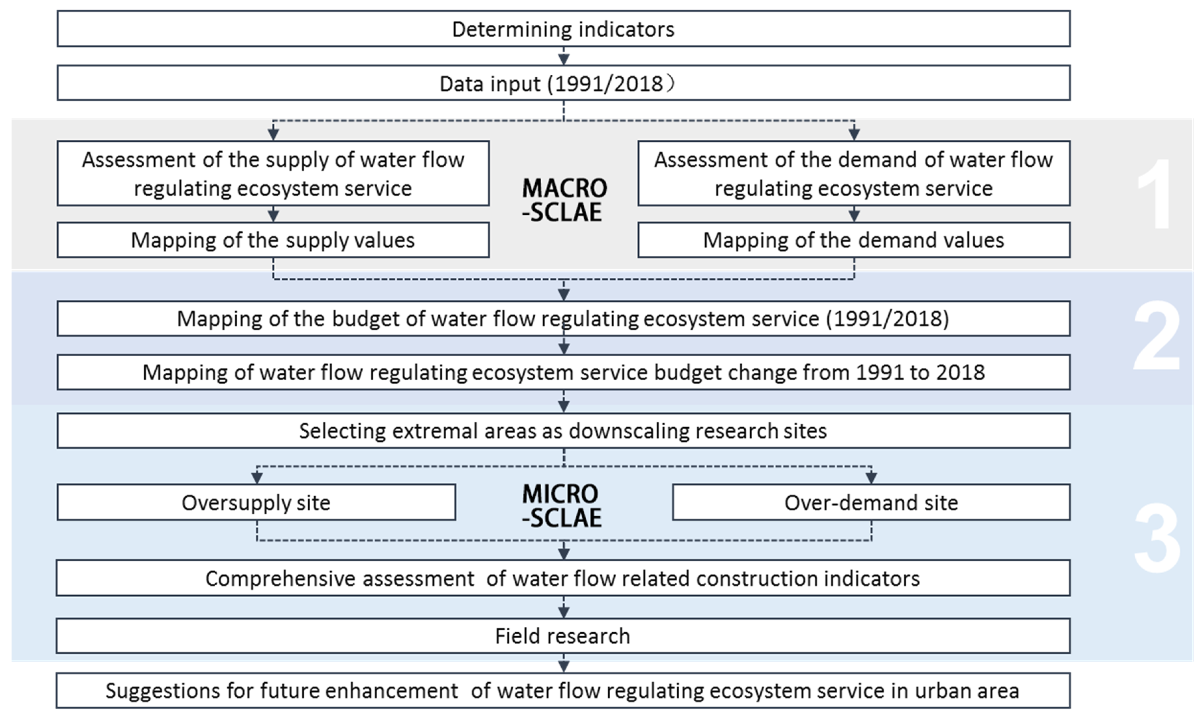This screenshot has height=718, width=1202.
Task: Click the Suggestions for future enhancement box
Action: 563,690
